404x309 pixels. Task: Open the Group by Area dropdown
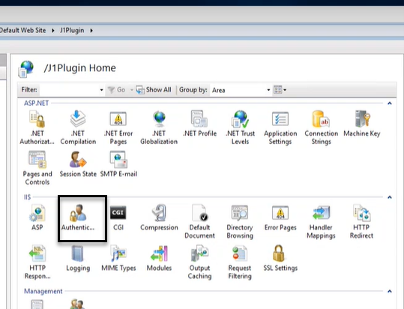(x=241, y=90)
